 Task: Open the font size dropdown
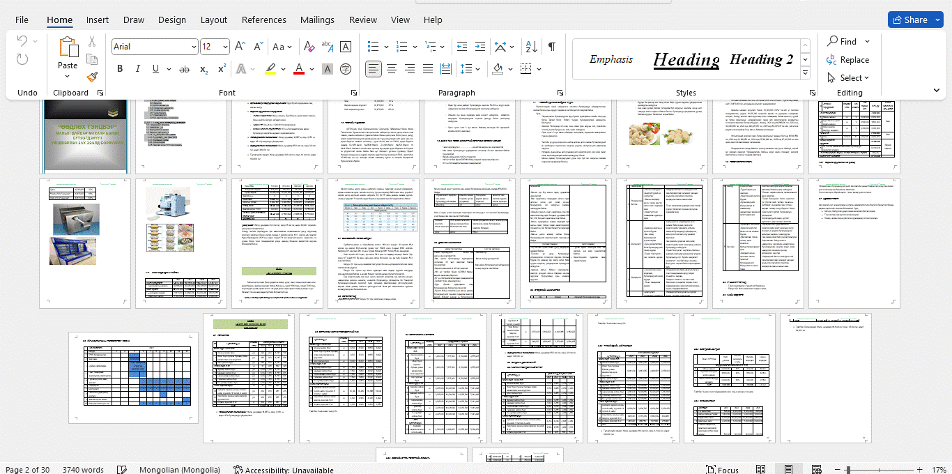[x=225, y=47]
